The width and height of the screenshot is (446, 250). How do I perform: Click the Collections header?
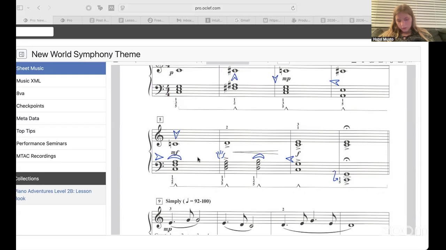tap(61, 178)
